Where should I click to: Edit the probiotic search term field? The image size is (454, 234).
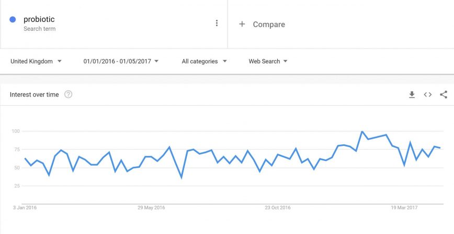pyautogui.click(x=39, y=19)
